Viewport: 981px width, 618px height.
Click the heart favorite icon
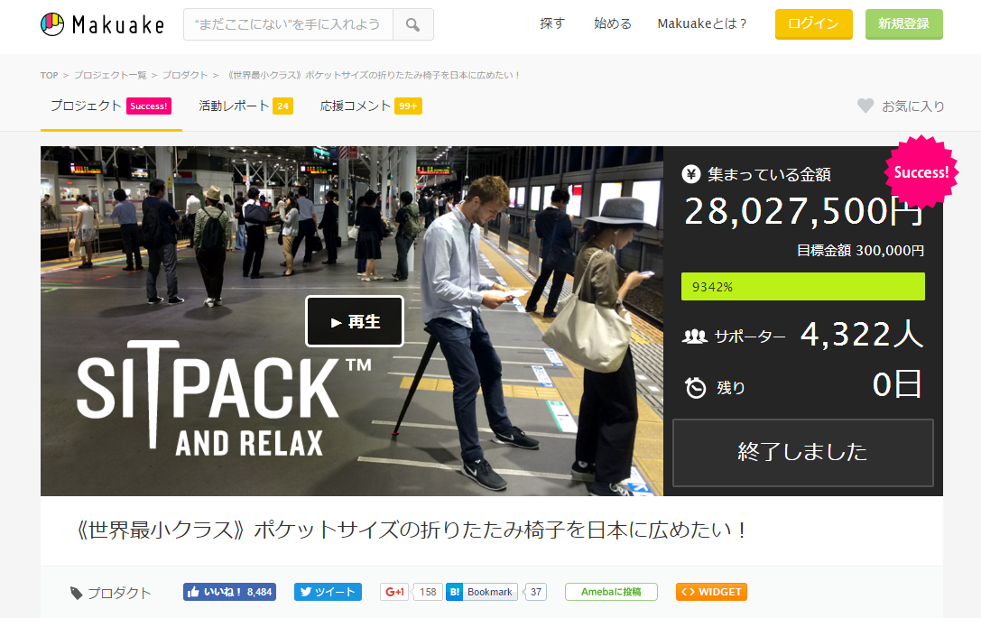865,106
